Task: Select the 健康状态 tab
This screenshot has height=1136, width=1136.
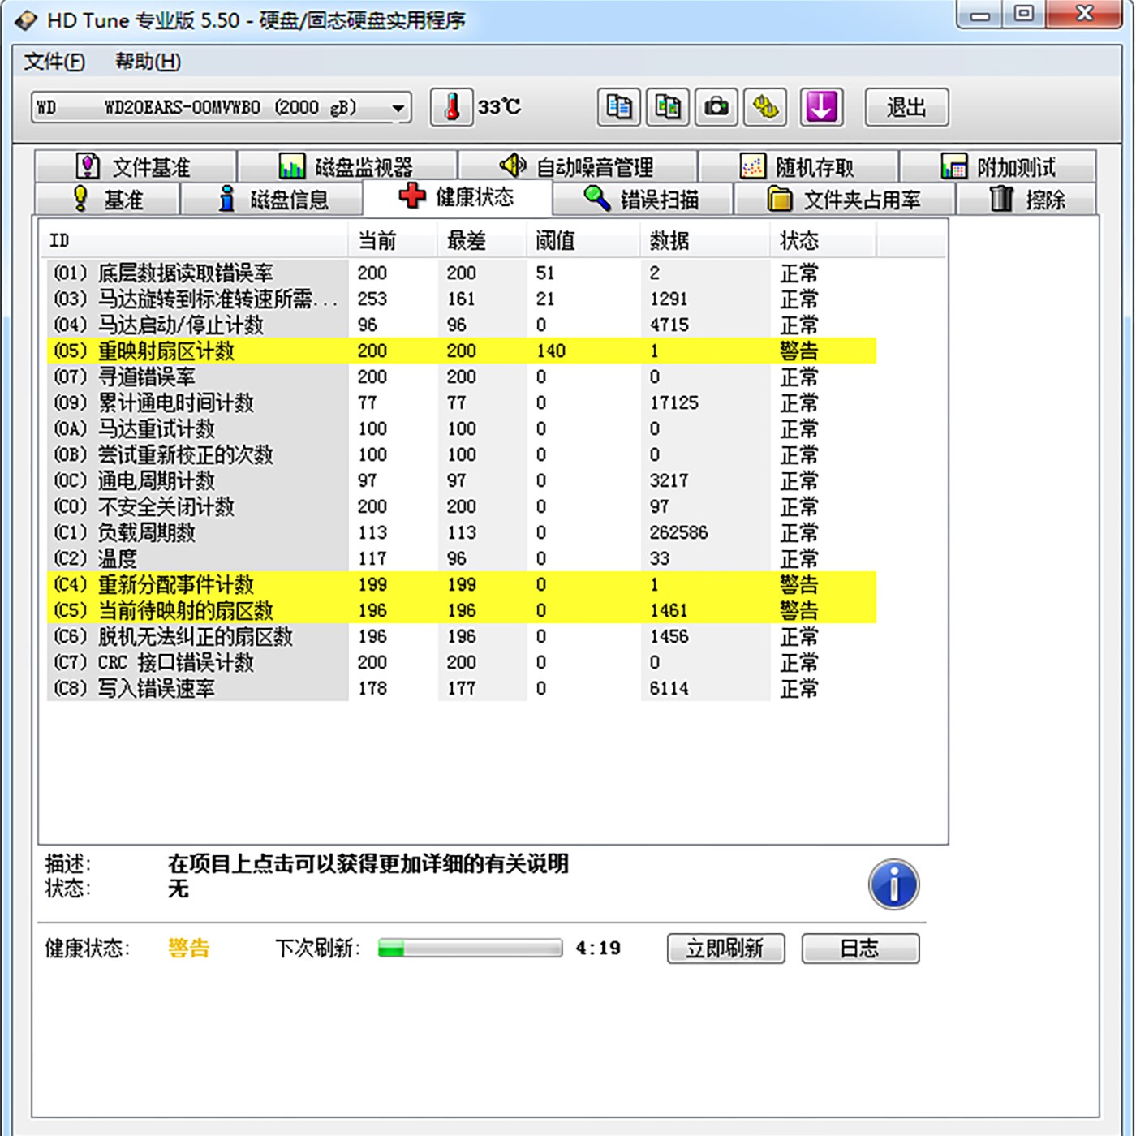Action: pyautogui.click(x=458, y=196)
